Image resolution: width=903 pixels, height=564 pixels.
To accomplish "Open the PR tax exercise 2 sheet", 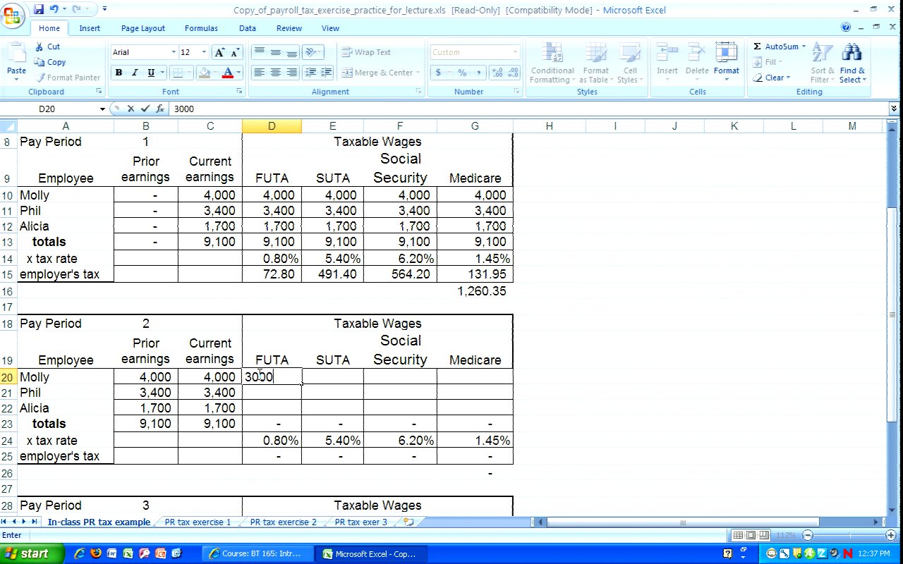I will coord(283,522).
